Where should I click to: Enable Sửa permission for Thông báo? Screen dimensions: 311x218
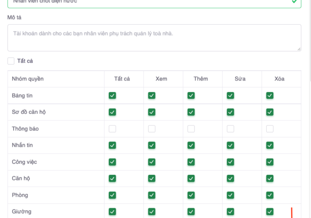click(230, 129)
